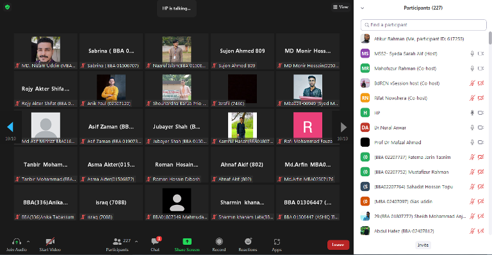Open the Apps toolbar icon

click(x=277, y=242)
